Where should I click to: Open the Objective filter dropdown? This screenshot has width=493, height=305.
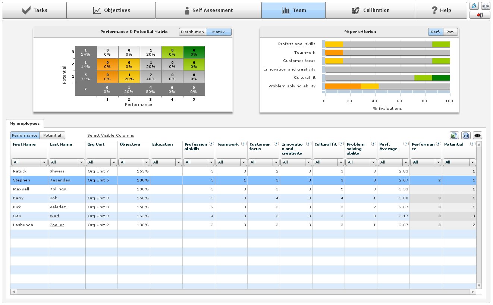[134, 162]
